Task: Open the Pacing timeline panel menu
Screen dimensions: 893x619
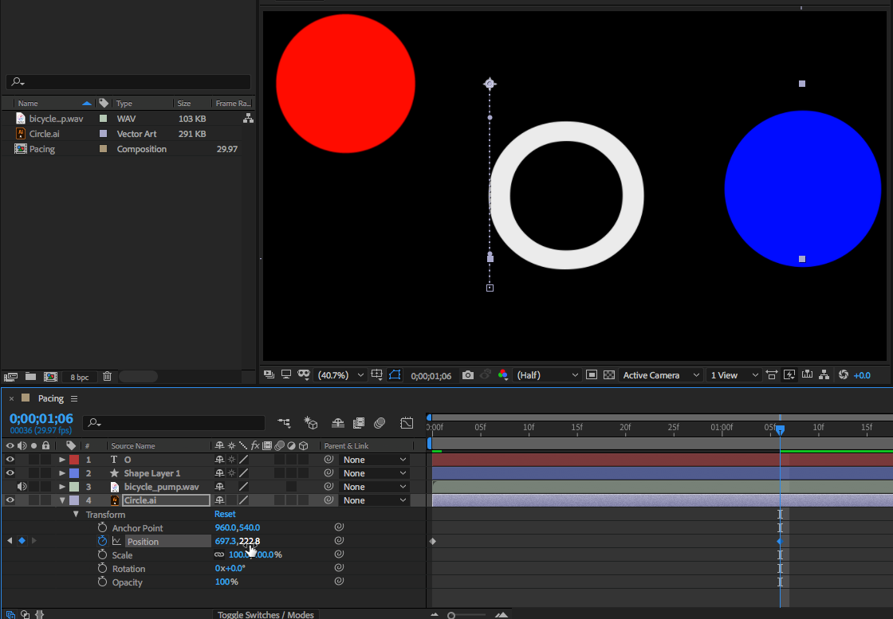Action: 74,398
